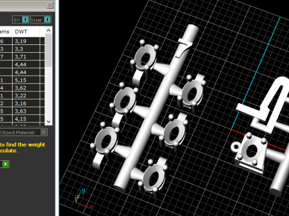Select the 3,63 DWT cell
This screenshot has height=216, width=289.
pos(26,112)
